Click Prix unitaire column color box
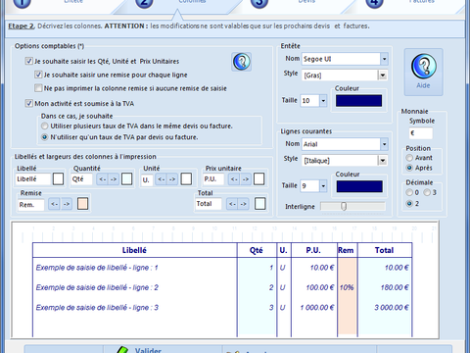Viewport: 470px width, 353px height. click(x=258, y=179)
